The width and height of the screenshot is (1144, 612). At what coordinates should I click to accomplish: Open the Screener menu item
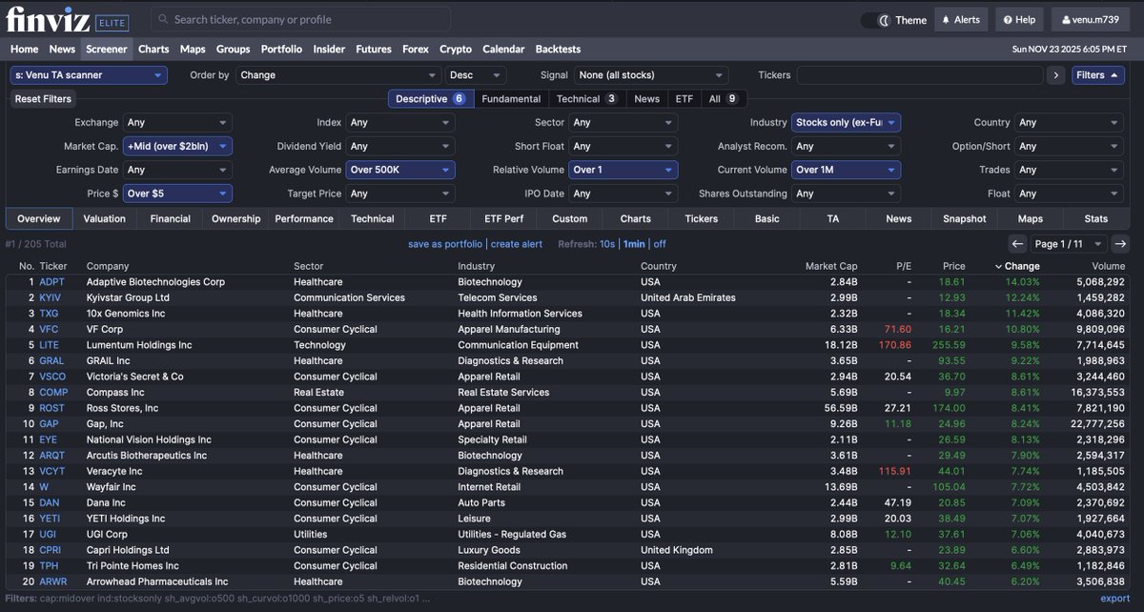(106, 49)
